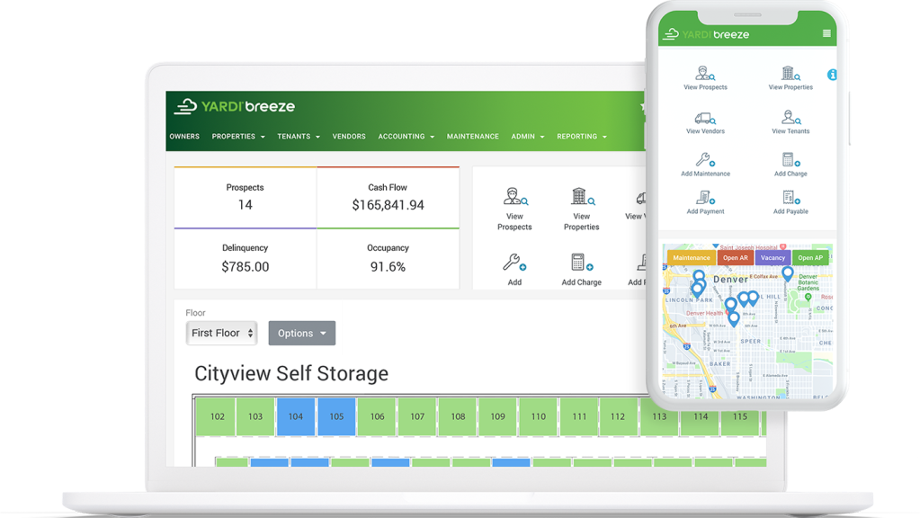
Task: Select the Maintenance map filter on phone
Action: click(692, 258)
